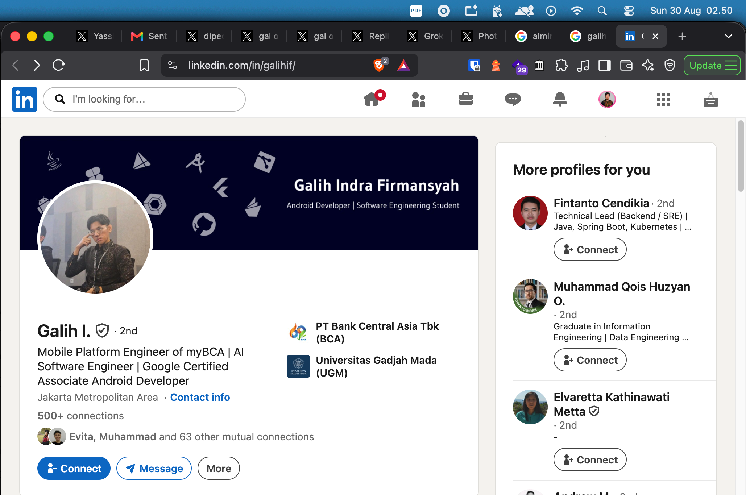Viewport: 746px width, 495px height.
Task: Open Messaging chat bubble icon
Action: click(513, 99)
